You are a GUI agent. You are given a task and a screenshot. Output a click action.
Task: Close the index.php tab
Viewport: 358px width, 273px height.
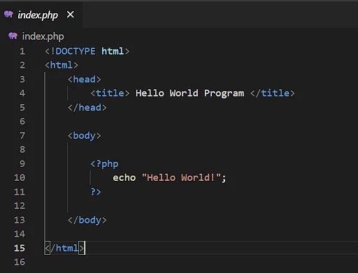[71, 15]
